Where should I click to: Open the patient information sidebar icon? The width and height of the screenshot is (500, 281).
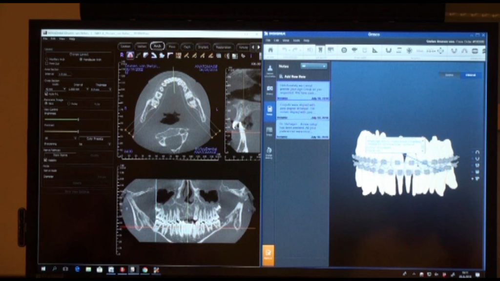(x=270, y=70)
